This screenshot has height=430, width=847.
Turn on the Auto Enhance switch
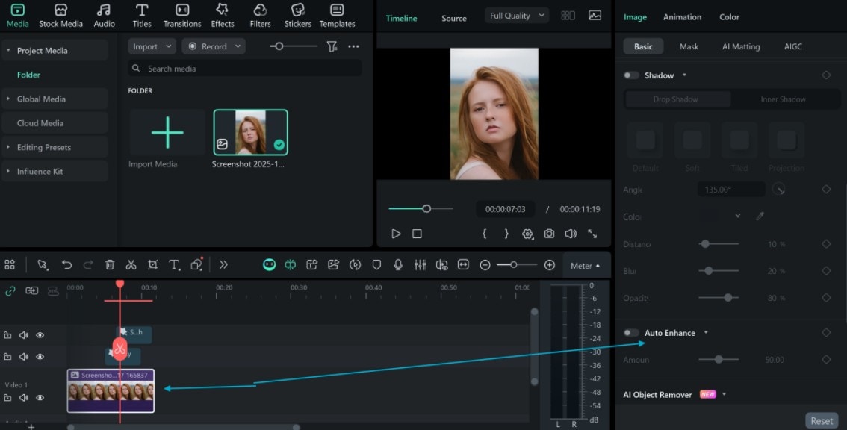tap(632, 333)
